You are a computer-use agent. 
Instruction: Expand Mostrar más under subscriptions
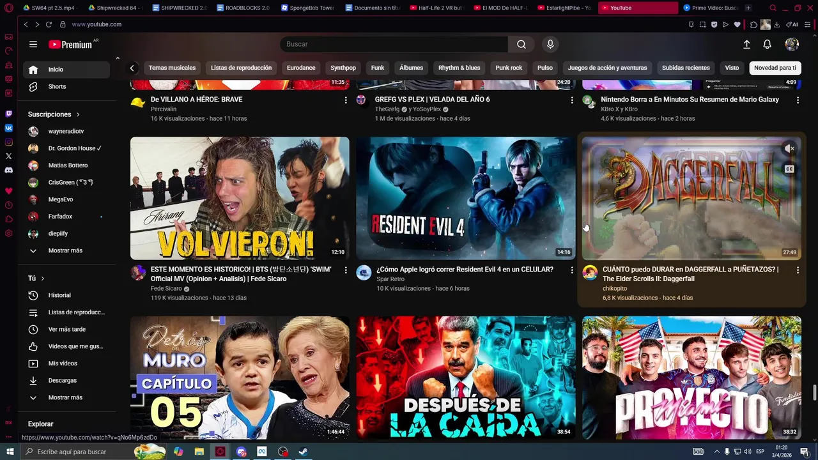pos(66,250)
